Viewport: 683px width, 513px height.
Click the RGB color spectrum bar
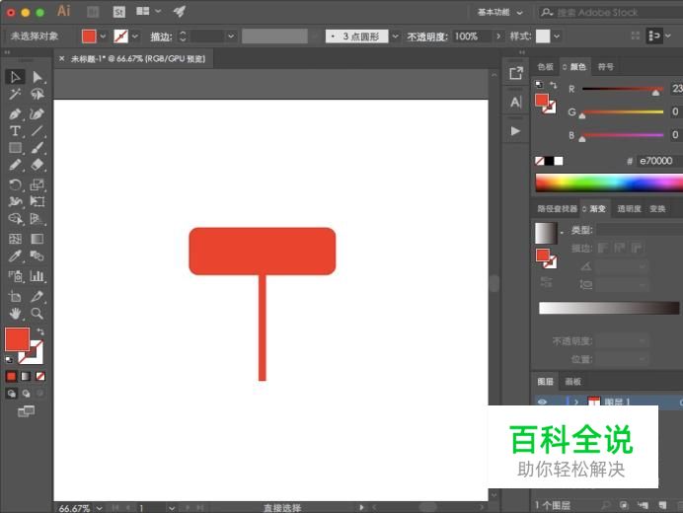click(608, 183)
